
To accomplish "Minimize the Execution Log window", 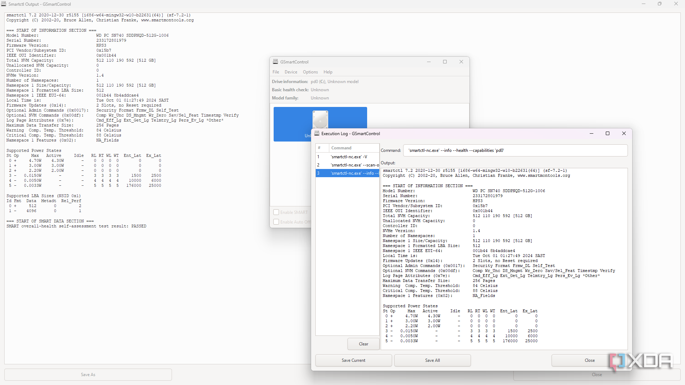I will pos(592,133).
